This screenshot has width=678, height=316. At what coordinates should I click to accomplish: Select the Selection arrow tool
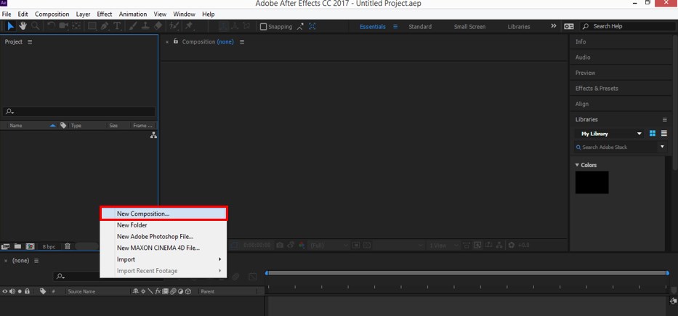point(10,26)
